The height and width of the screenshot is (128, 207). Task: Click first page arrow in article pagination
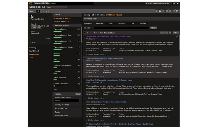click(161, 33)
